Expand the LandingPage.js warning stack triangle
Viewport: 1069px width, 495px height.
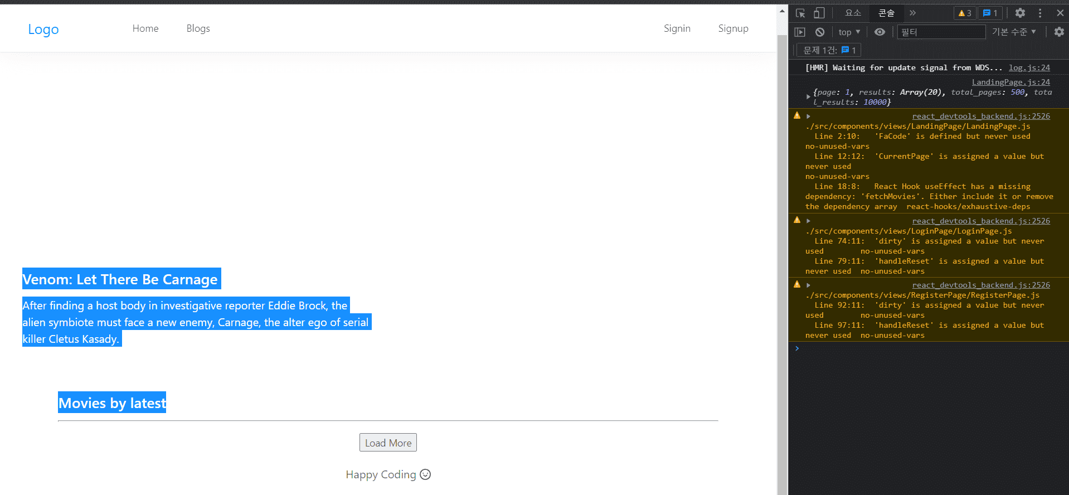click(808, 116)
